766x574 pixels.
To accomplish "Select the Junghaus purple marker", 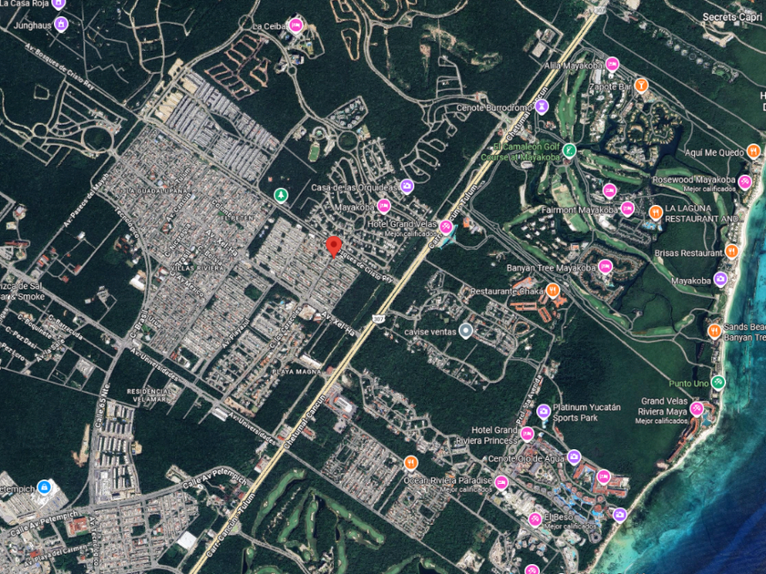I will click(61, 24).
